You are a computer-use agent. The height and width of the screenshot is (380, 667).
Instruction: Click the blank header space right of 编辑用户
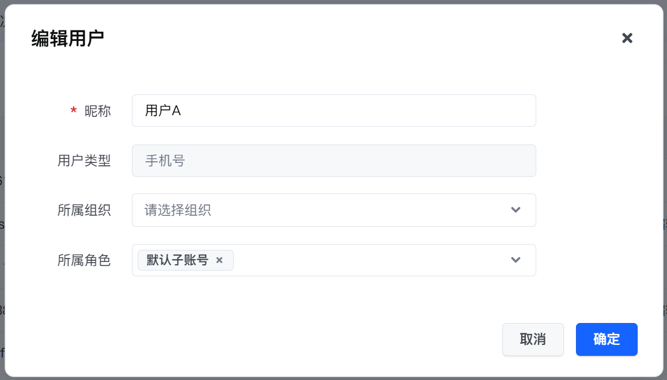coord(346,39)
